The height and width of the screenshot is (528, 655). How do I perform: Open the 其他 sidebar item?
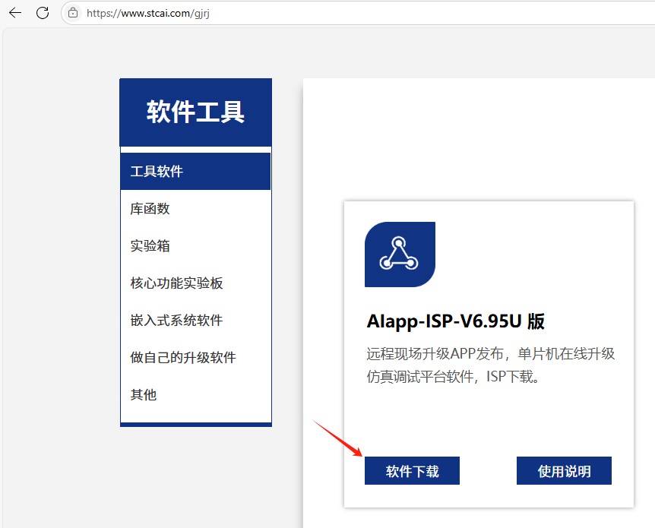[x=195, y=395]
